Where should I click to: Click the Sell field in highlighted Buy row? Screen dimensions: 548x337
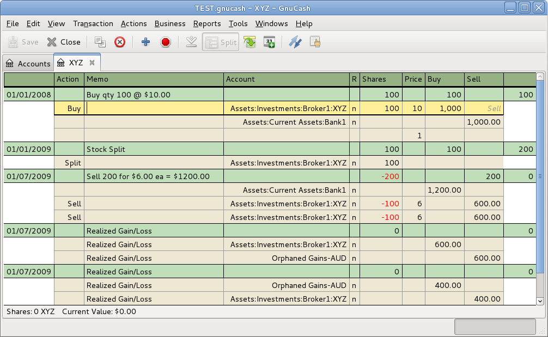(x=483, y=108)
